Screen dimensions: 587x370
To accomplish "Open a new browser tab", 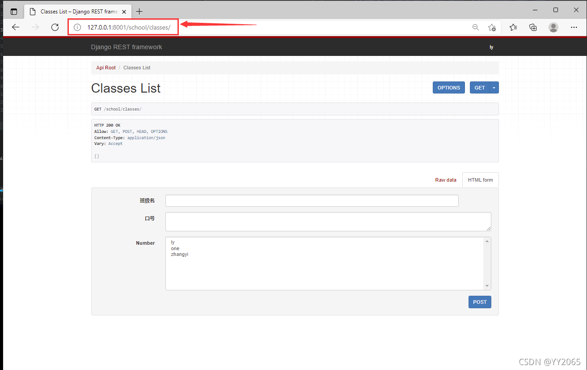I will pos(139,11).
